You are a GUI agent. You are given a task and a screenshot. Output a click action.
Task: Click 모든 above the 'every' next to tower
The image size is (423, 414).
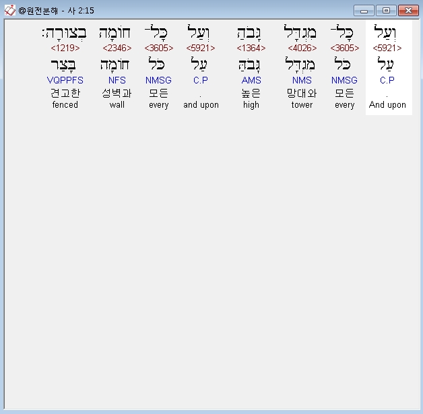tap(344, 93)
